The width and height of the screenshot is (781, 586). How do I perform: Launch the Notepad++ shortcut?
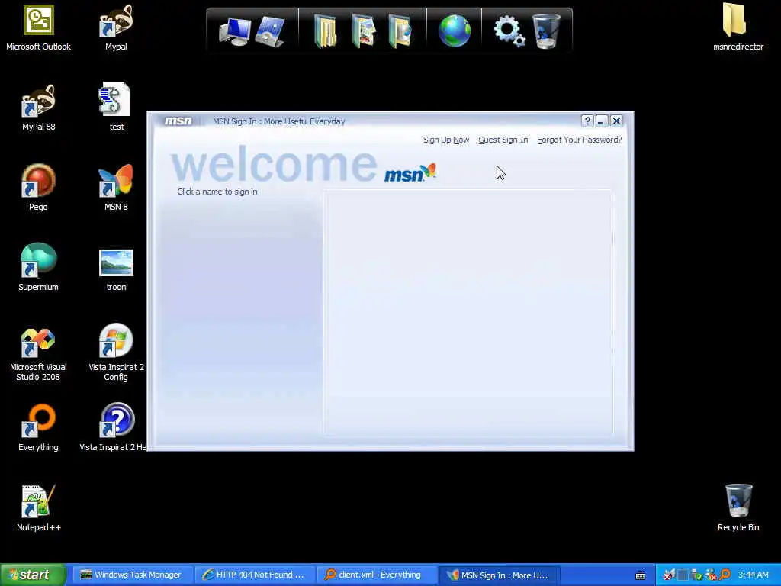(x=38, y=508)
